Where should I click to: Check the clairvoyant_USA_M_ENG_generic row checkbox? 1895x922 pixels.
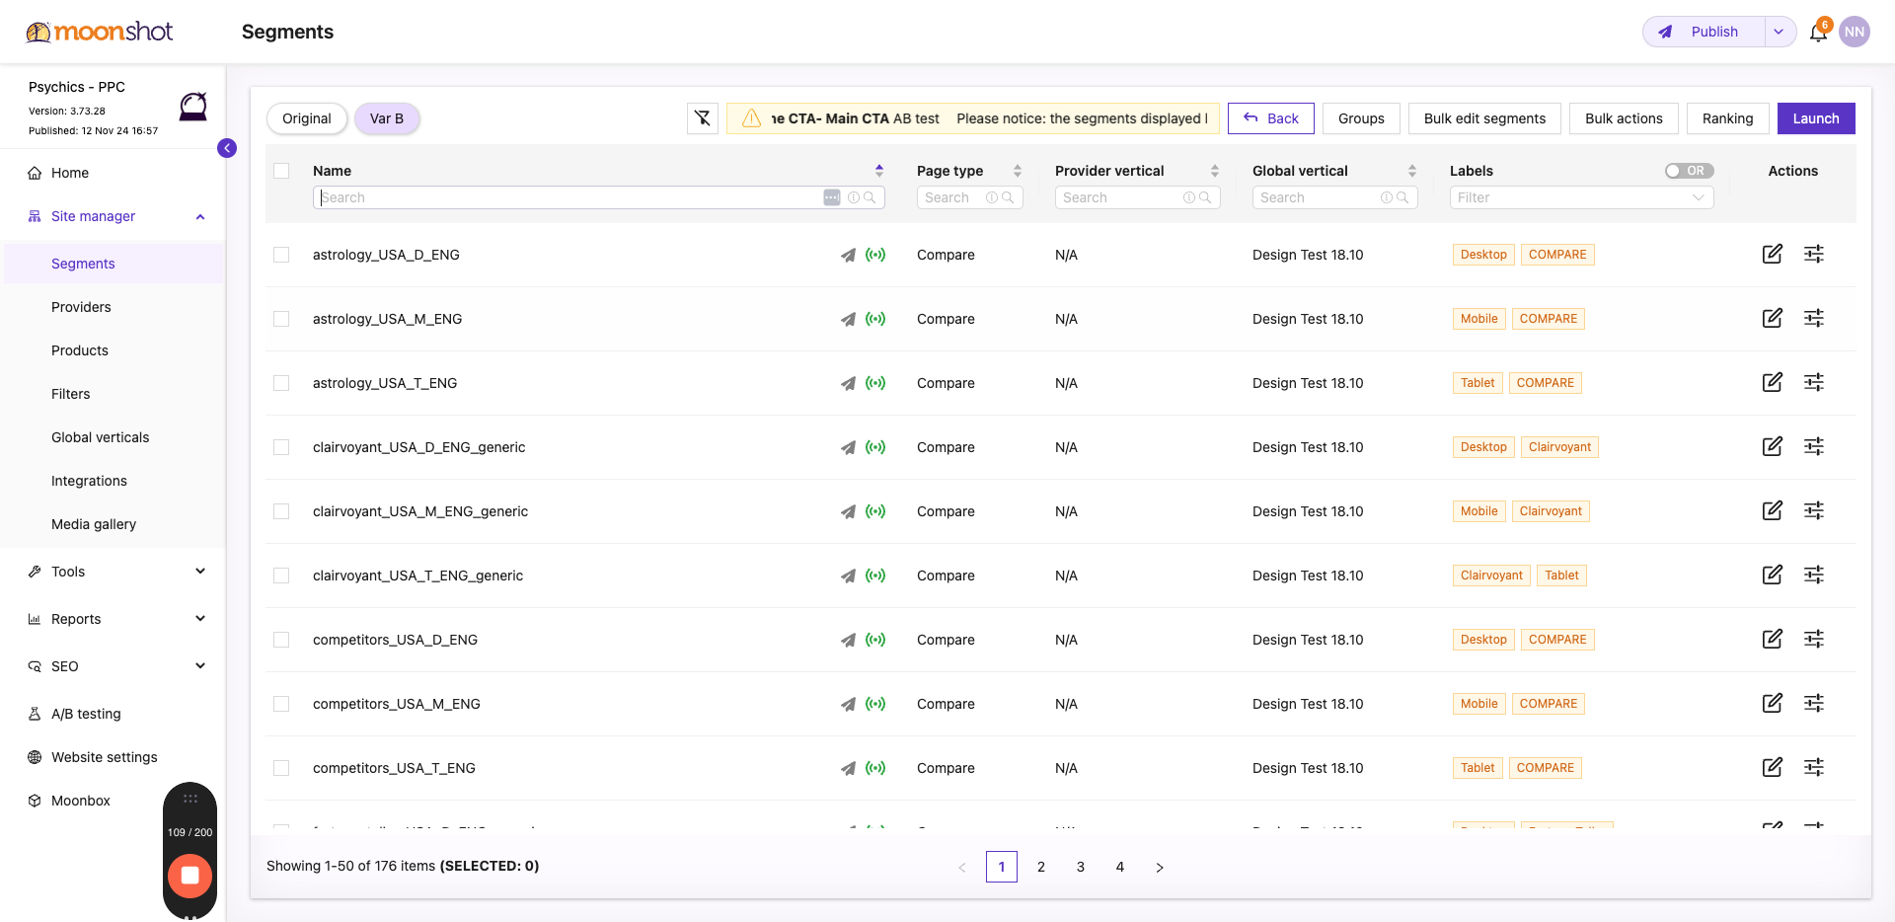tap(281, 511)
